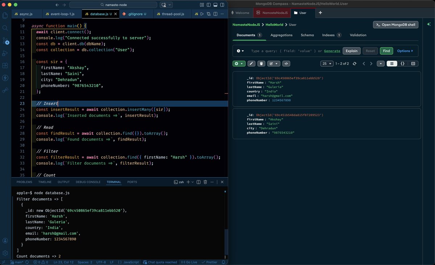The width and height of the screenshot is (435, 265).
Task: Open the PROBLEMS panel tab
Action: coord(24,182)
